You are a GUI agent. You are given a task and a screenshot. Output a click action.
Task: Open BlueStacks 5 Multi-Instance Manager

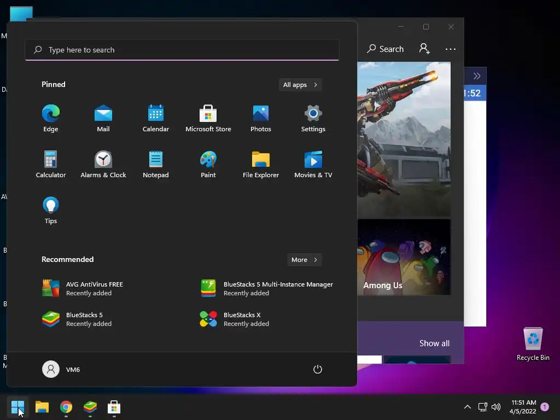267,289
